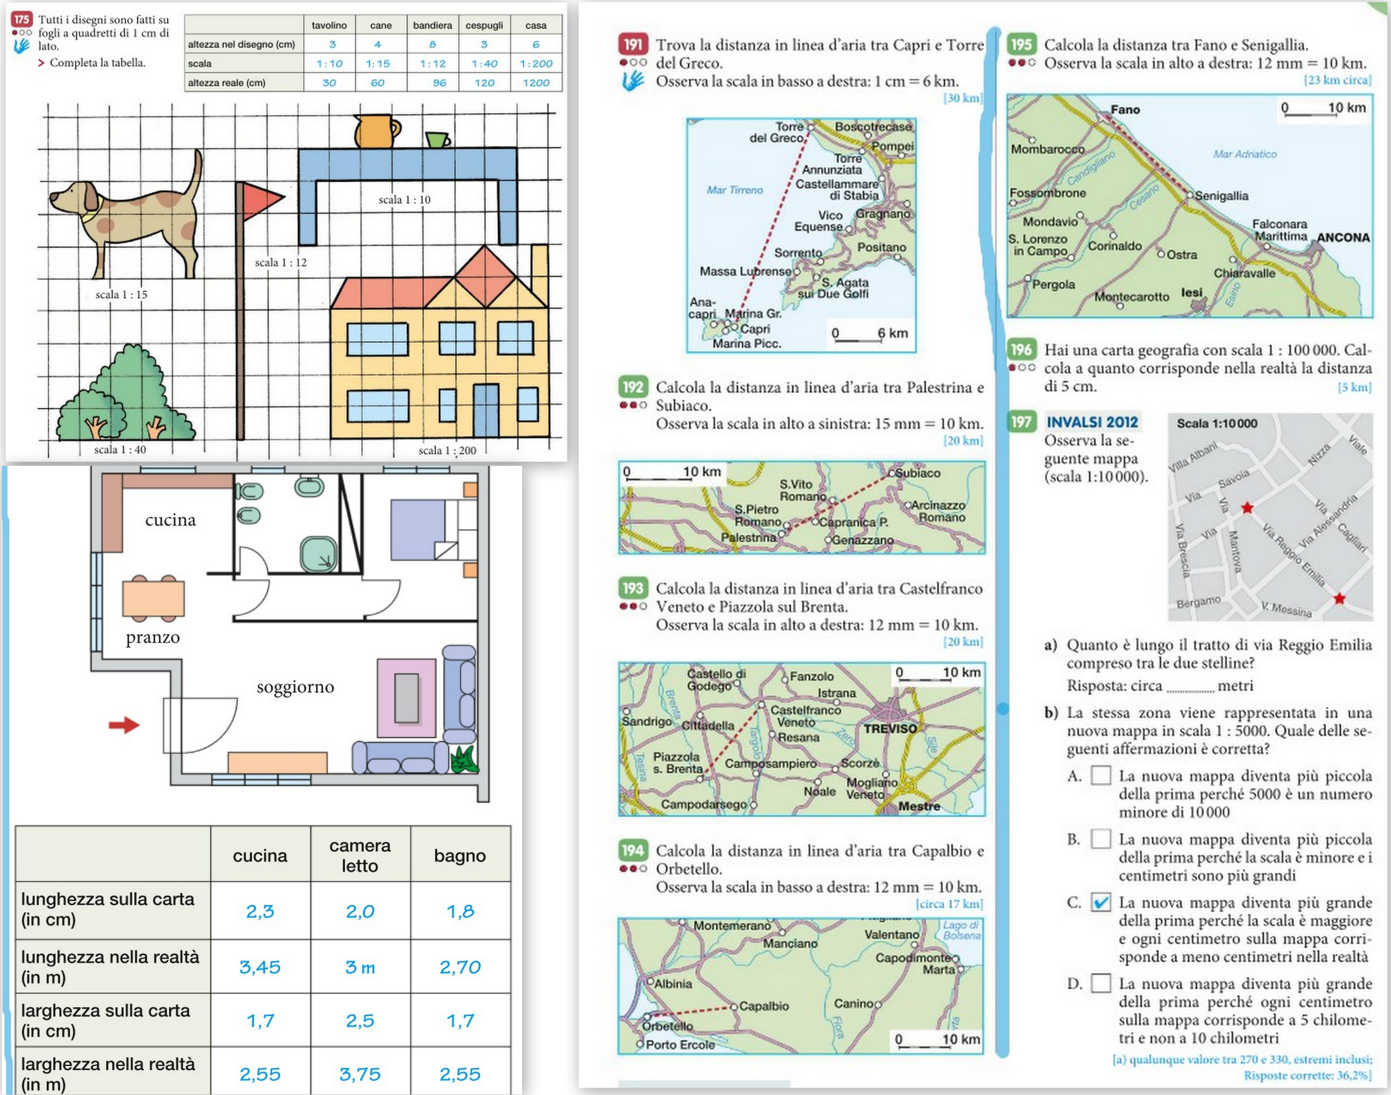The width and height of the screenshot is (1391, 1095).
Task: Click the green cup on the table
Action: click(437, 140)
